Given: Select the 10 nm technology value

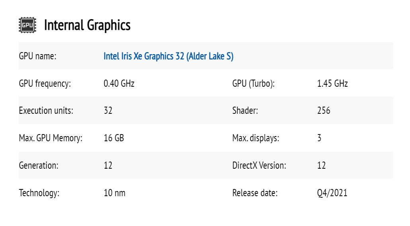Looking at the screenshot, I should pyautogui.click(x=114, y=193).
